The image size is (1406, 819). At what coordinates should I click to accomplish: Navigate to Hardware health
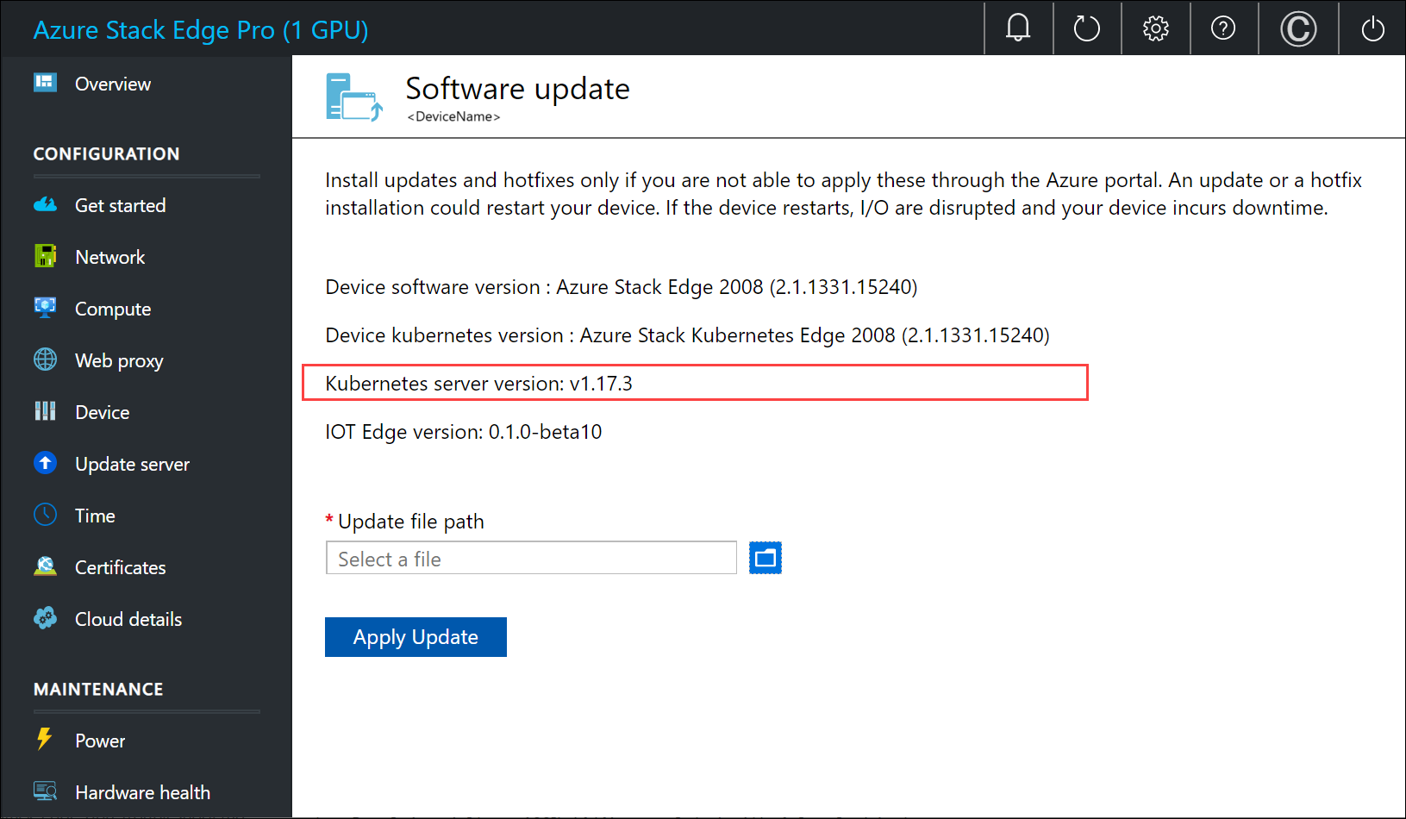coord(142,791)
